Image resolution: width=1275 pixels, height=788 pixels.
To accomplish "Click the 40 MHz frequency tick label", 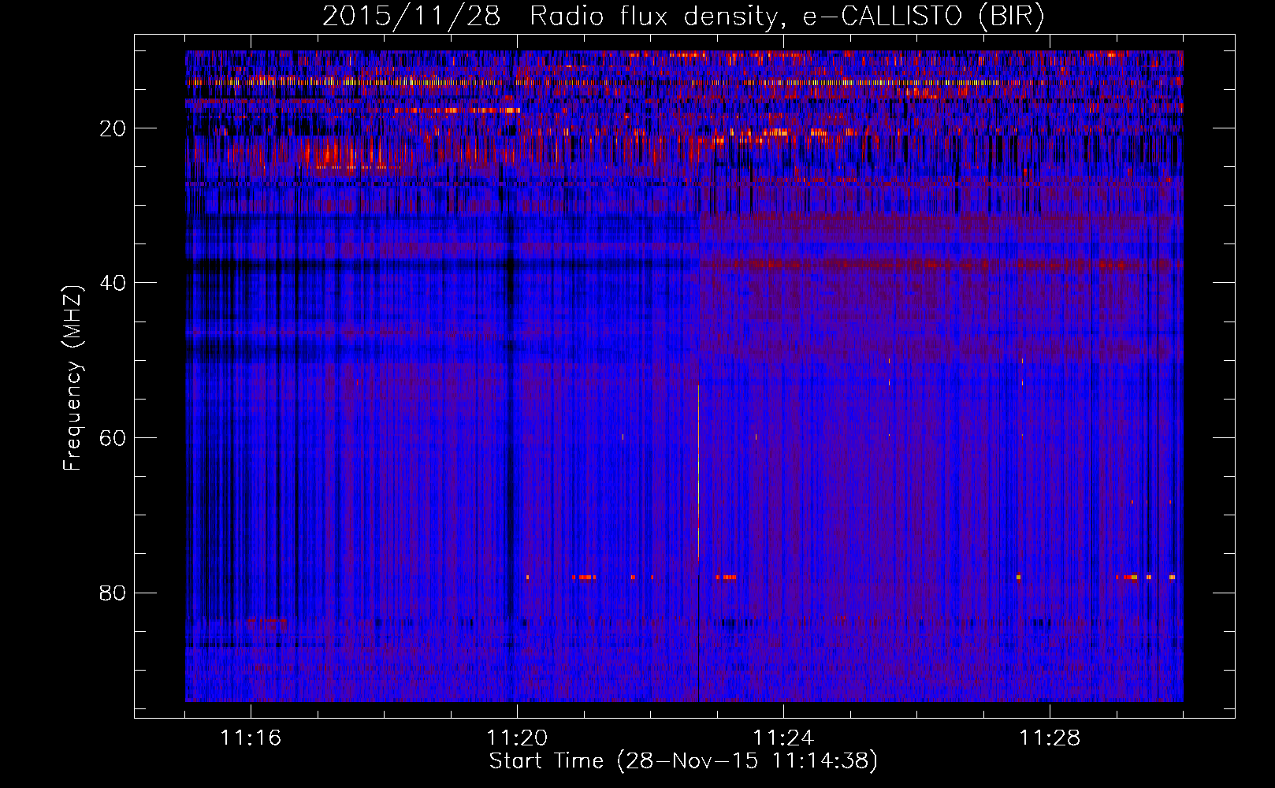I will pos(113,283).
